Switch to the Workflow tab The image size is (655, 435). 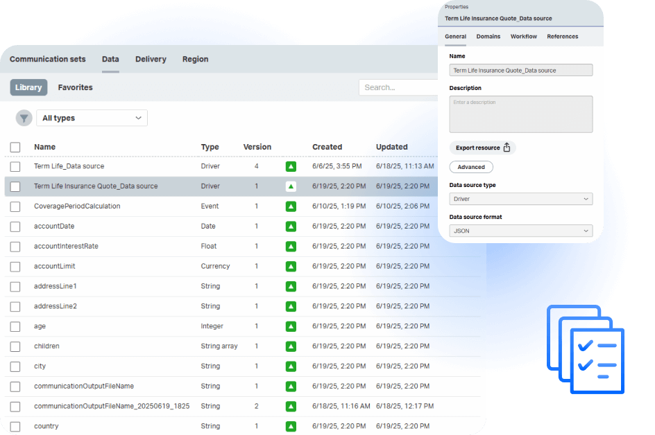pos(523,36)
